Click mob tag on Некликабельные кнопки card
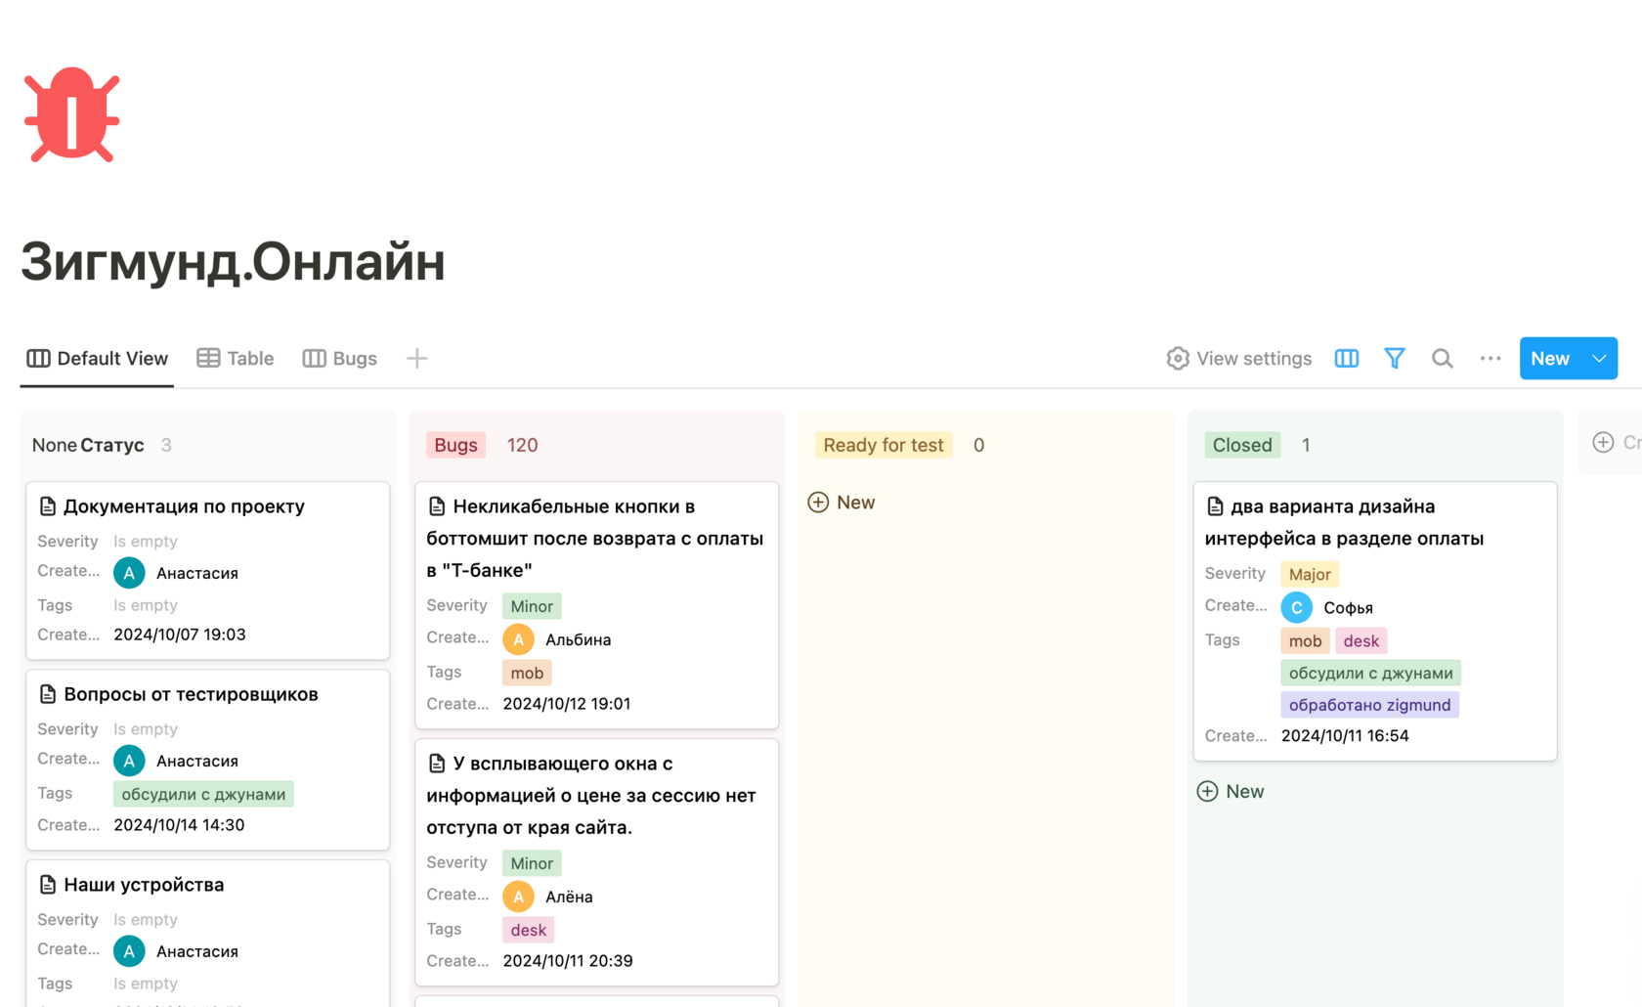This screenshot has width=1642, height=1007. (x=527, y=673)
